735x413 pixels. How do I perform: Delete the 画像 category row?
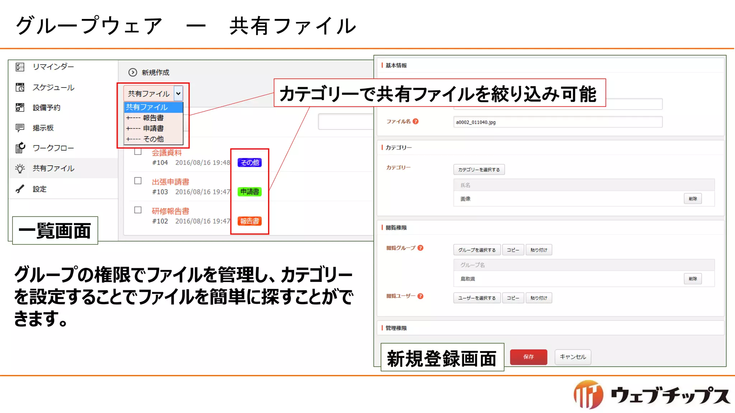click(x=693, y=199)
